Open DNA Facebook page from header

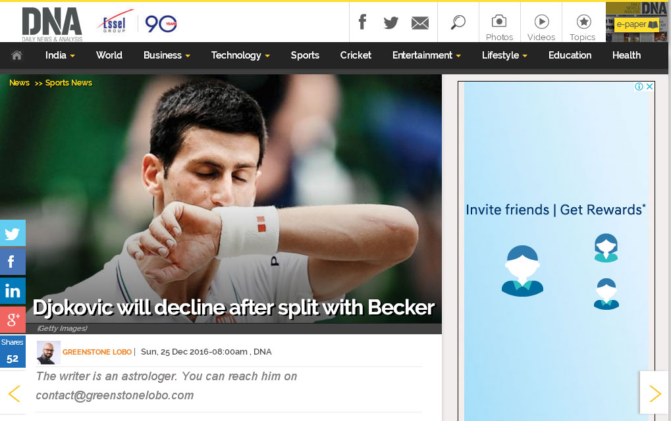[362, 22]
